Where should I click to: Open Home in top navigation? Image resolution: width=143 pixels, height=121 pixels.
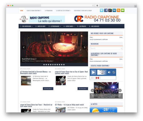tap(22, 11)
